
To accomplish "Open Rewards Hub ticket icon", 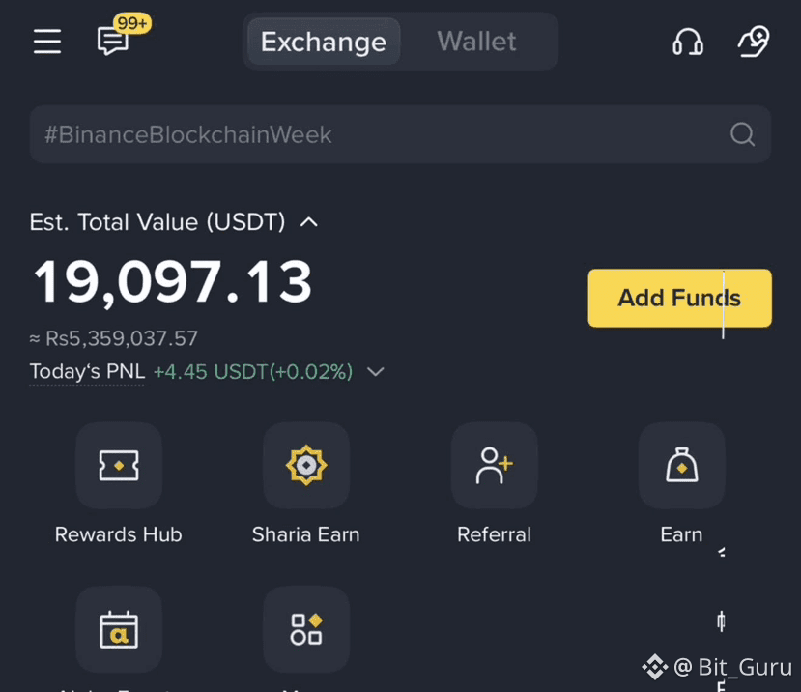I will tap(119, 465).
